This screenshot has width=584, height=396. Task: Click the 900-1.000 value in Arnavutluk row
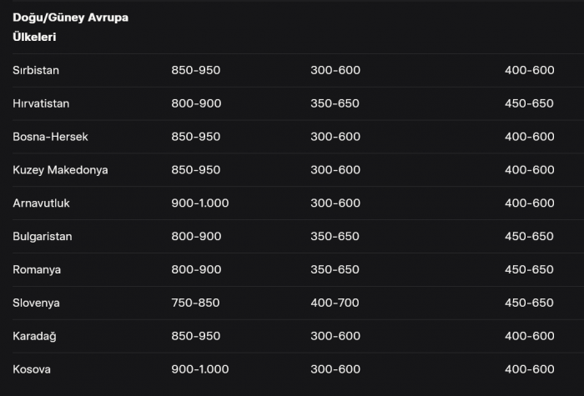200,203
